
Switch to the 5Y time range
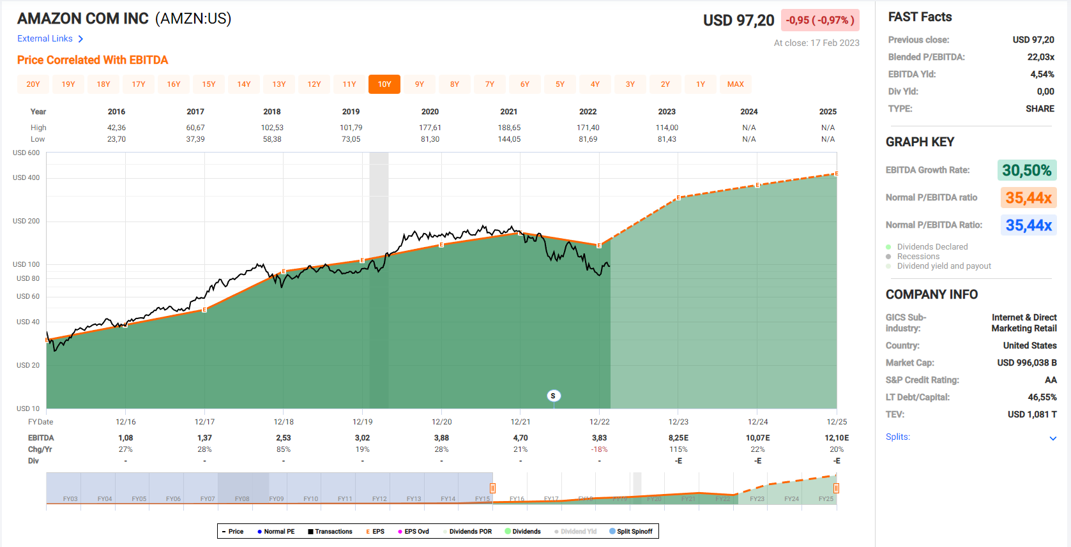point(559,84)
